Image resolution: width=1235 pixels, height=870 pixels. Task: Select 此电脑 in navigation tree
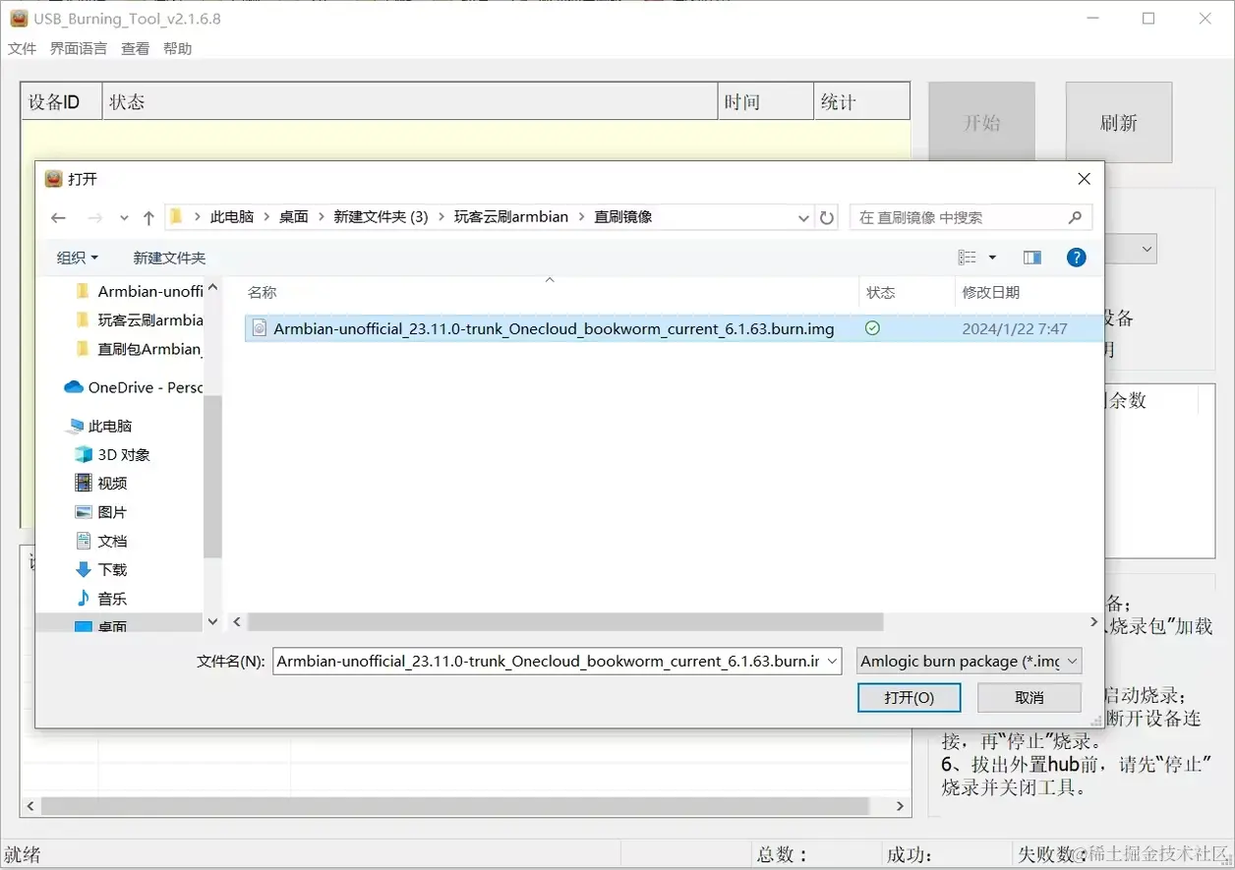click(99, 426)
